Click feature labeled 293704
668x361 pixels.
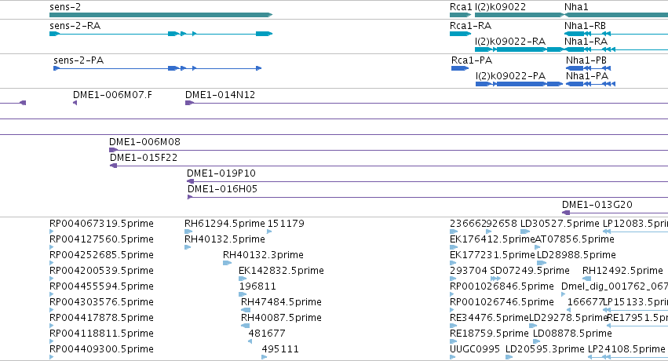click(x=469, y=271)
